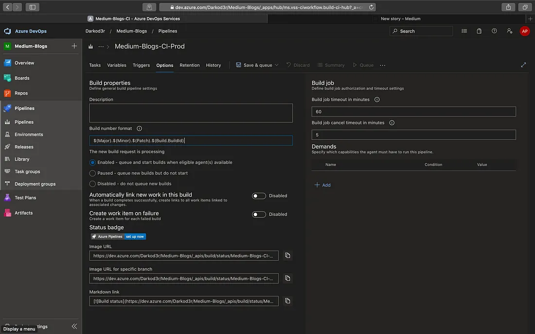
Task: Select the Pipelines section header icon
Action: pos(7,108)
